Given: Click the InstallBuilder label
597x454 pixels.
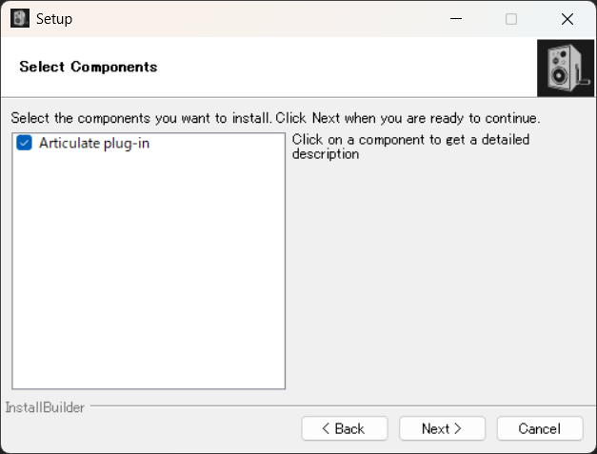Looking at the screenshot, I should (x=45, y=407).
